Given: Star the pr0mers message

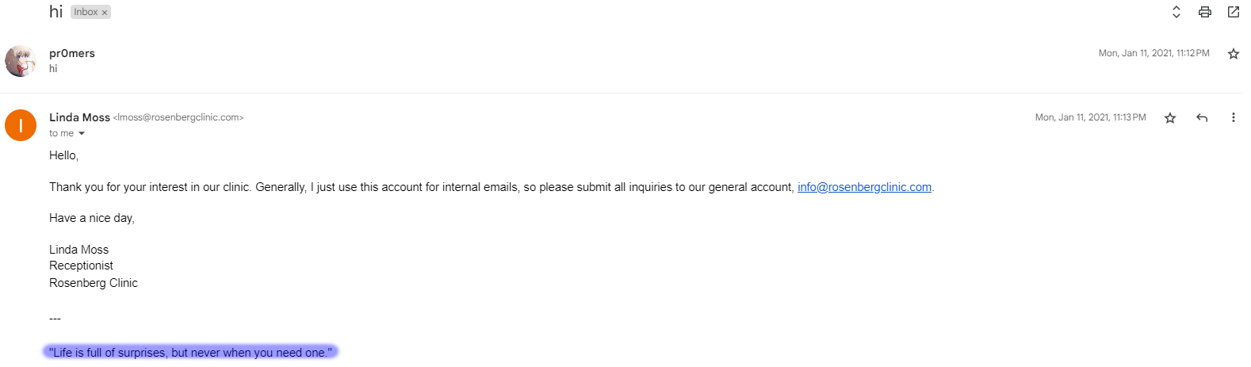Looking at the screenshot, I should point(1233,54).
